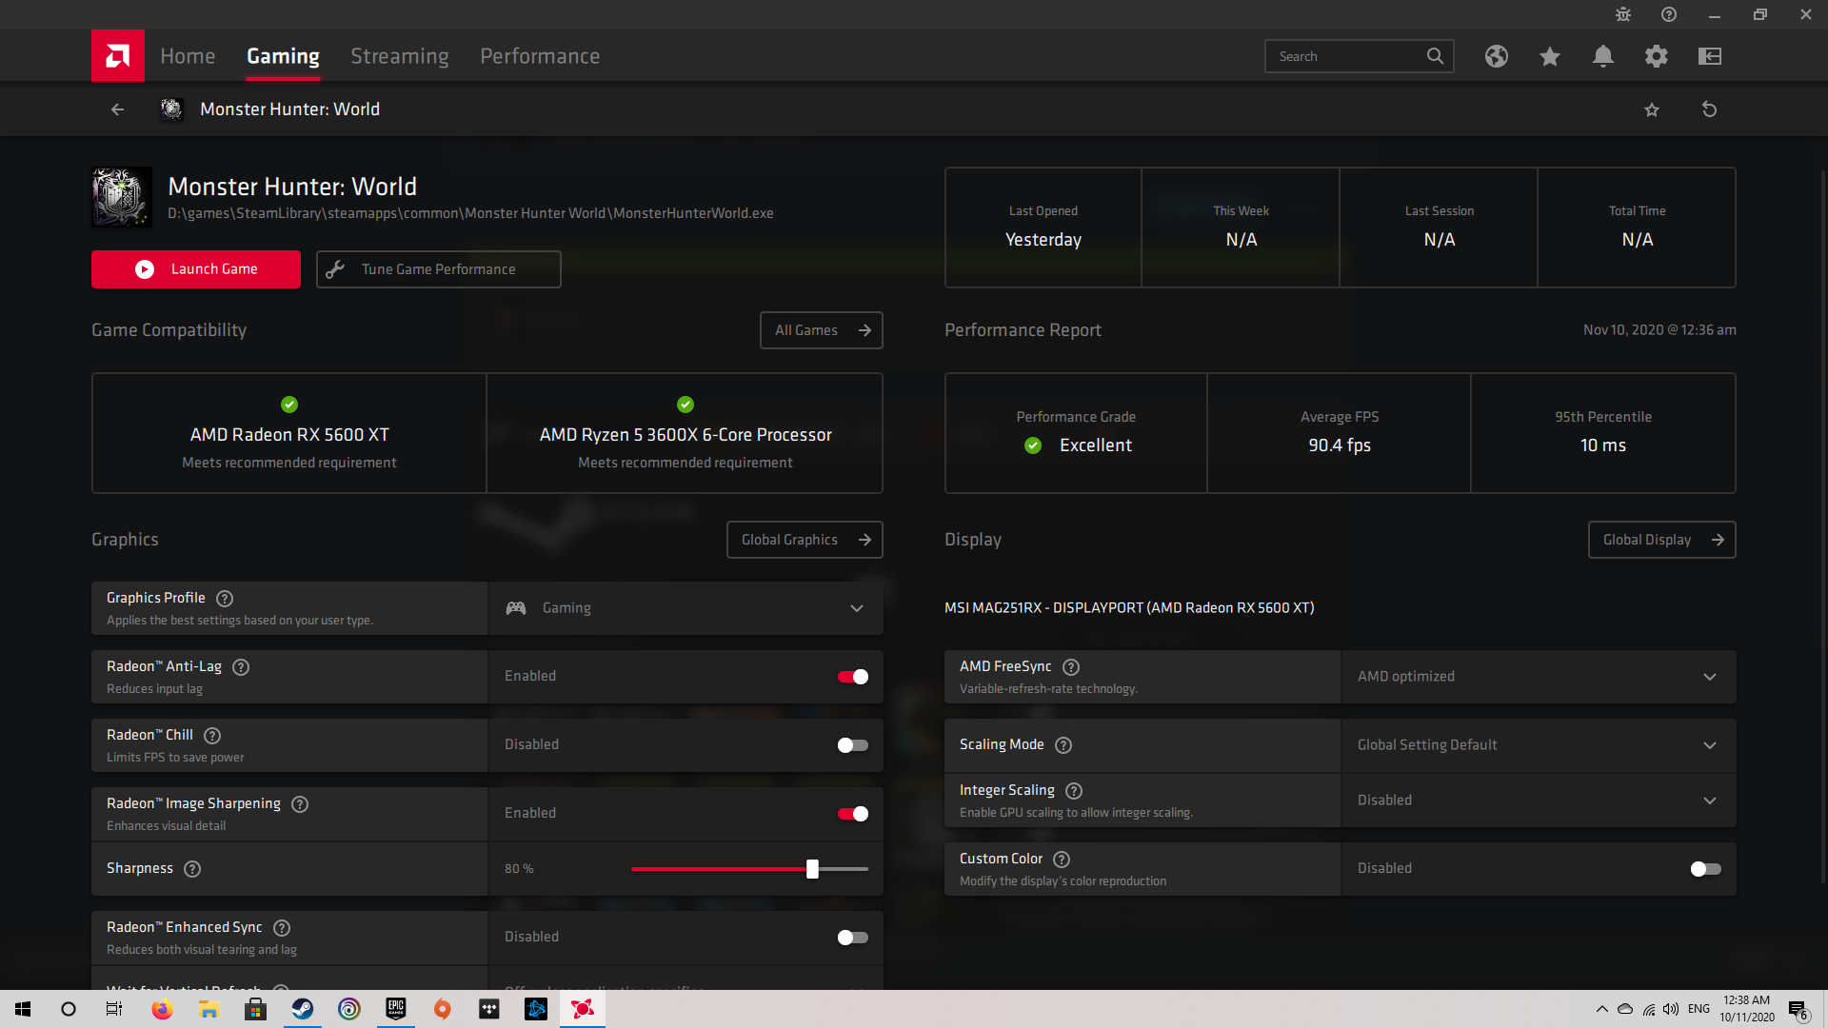
Task: Click the sidebar panel toggle icon
Action: point(1710,56)
